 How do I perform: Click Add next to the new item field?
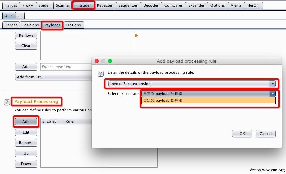[26, 67]
